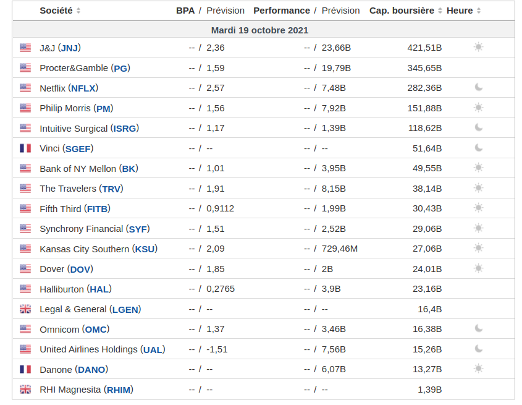
Task: Click the market cap value 16,4B
Action: point(430,309)
